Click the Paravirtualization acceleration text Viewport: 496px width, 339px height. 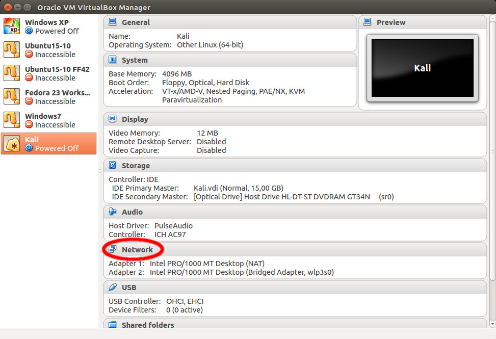pyautogui.click(x=192, y=100)
